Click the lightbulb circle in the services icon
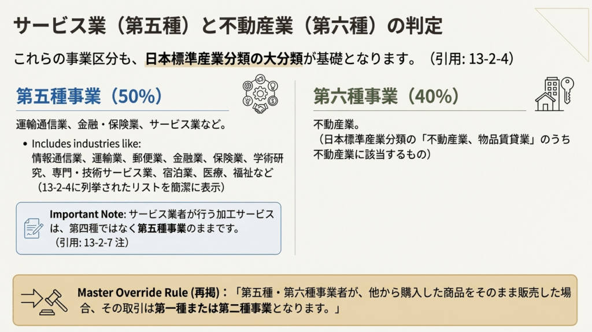This screenshot has width=592, height=332. [x=273, y=86]
